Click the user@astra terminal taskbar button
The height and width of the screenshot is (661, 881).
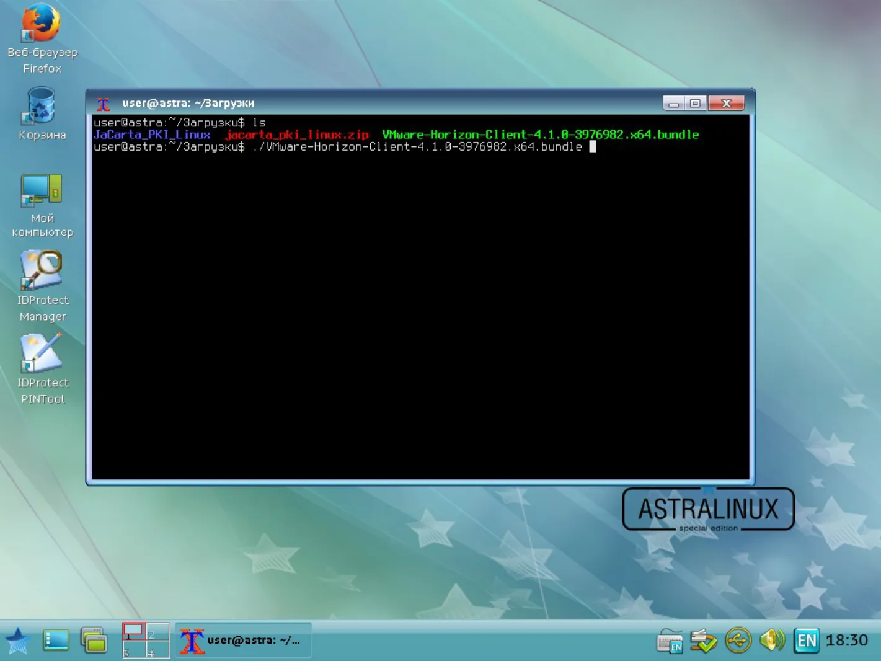[x=243, y=640]
